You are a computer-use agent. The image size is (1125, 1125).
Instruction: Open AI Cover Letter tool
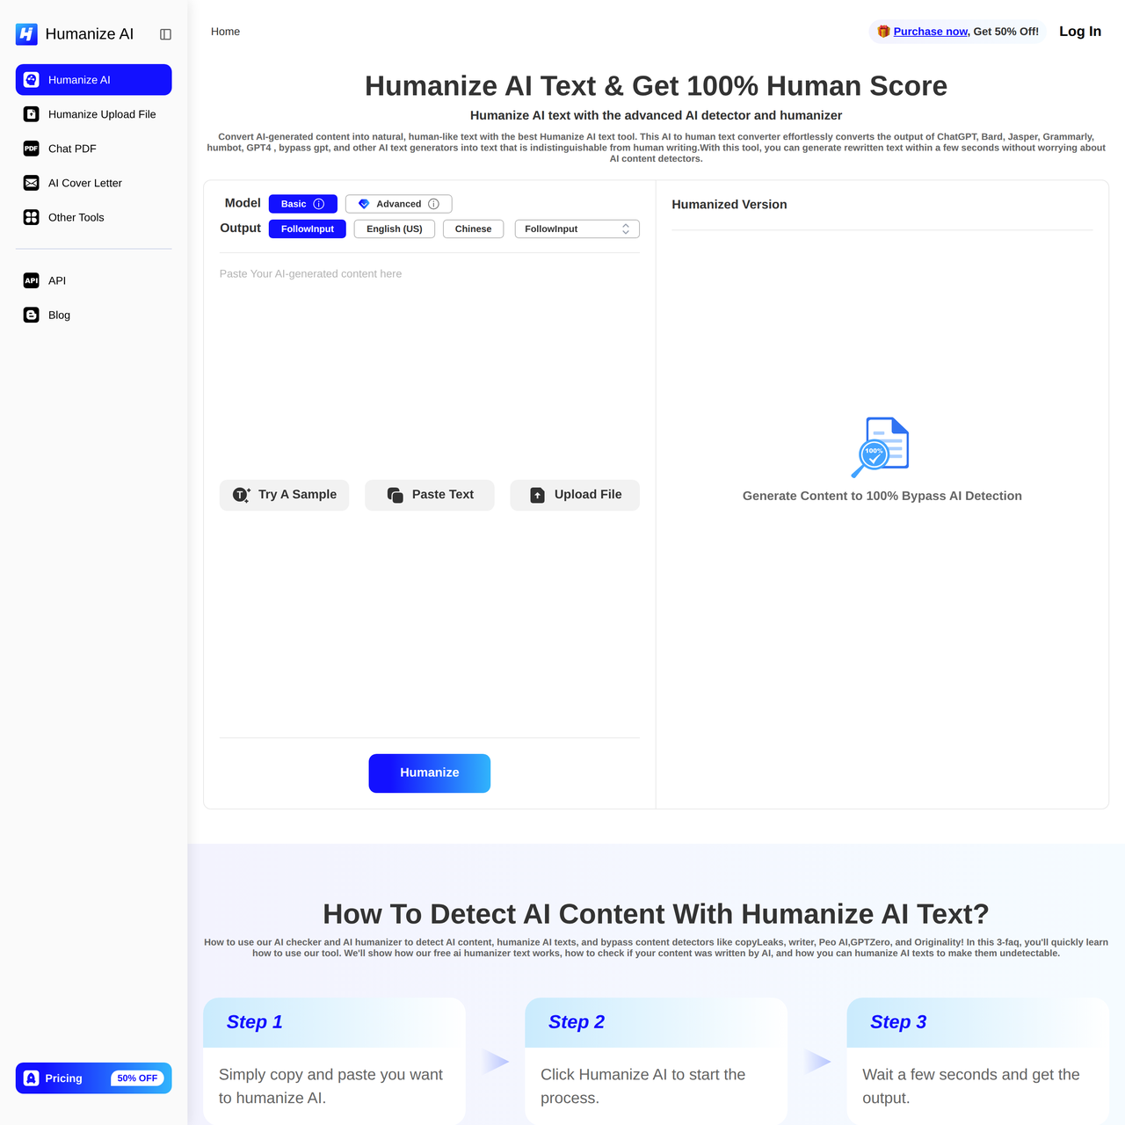click(x=94, y=183)
